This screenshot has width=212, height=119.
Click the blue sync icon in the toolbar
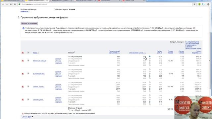203,4
